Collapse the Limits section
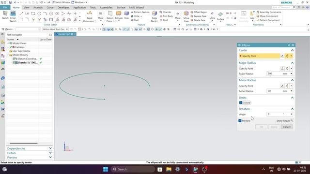The width and height of the screenshot is (310, 174). coord(292,98)
